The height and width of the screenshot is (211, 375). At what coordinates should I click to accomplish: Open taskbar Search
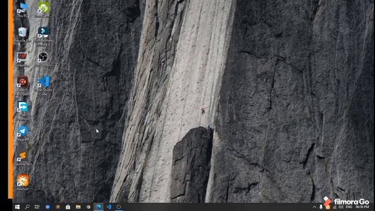tap(28, 207)
